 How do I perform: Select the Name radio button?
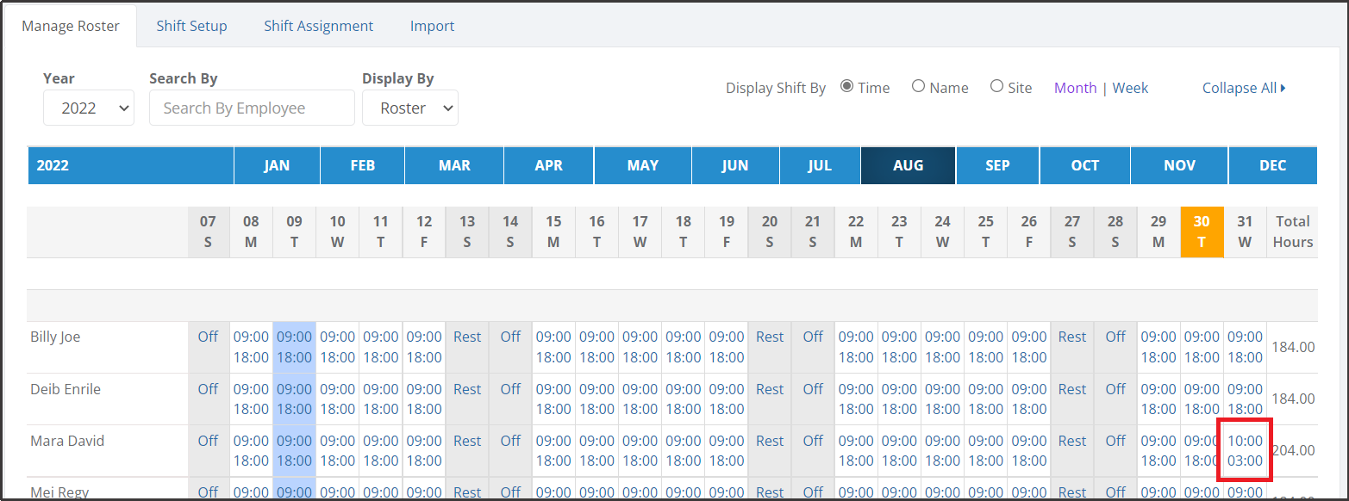coord(918,86)
